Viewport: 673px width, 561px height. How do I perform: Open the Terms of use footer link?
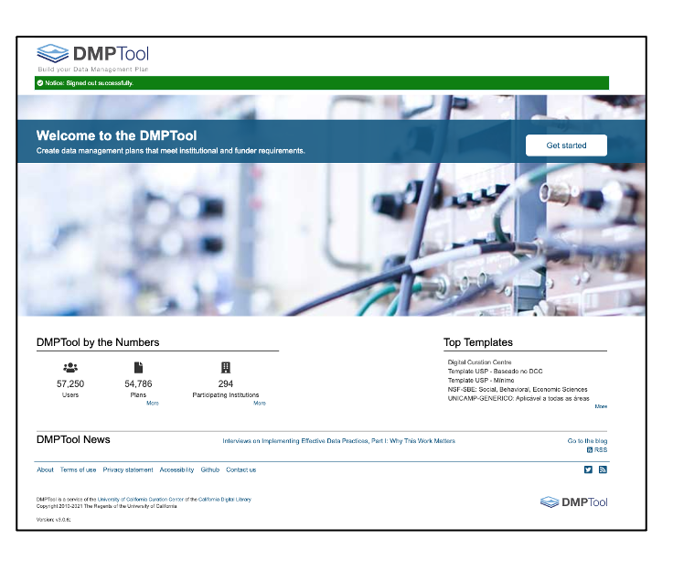(78, 469)
